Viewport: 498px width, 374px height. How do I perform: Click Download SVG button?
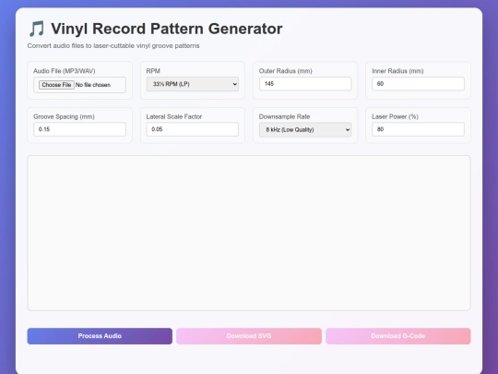(249, 336)
